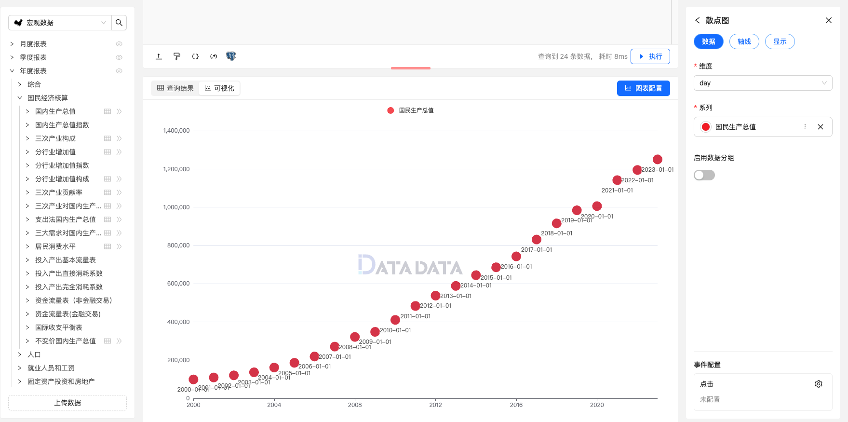Collapse the 国民经济核算 tree node

click(20, 98)
